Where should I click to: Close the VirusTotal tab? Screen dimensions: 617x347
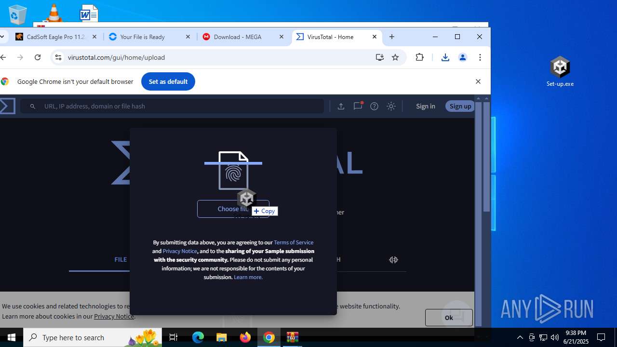pyautogui.click(x=375, y=37)
